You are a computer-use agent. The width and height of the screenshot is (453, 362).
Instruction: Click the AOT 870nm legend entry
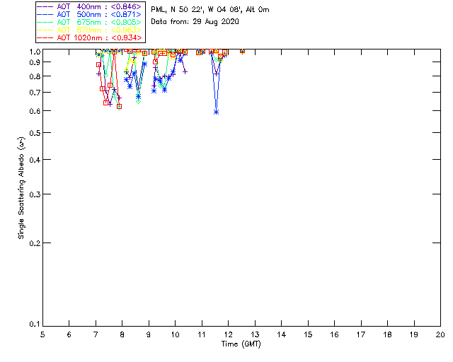pos(90,30)
